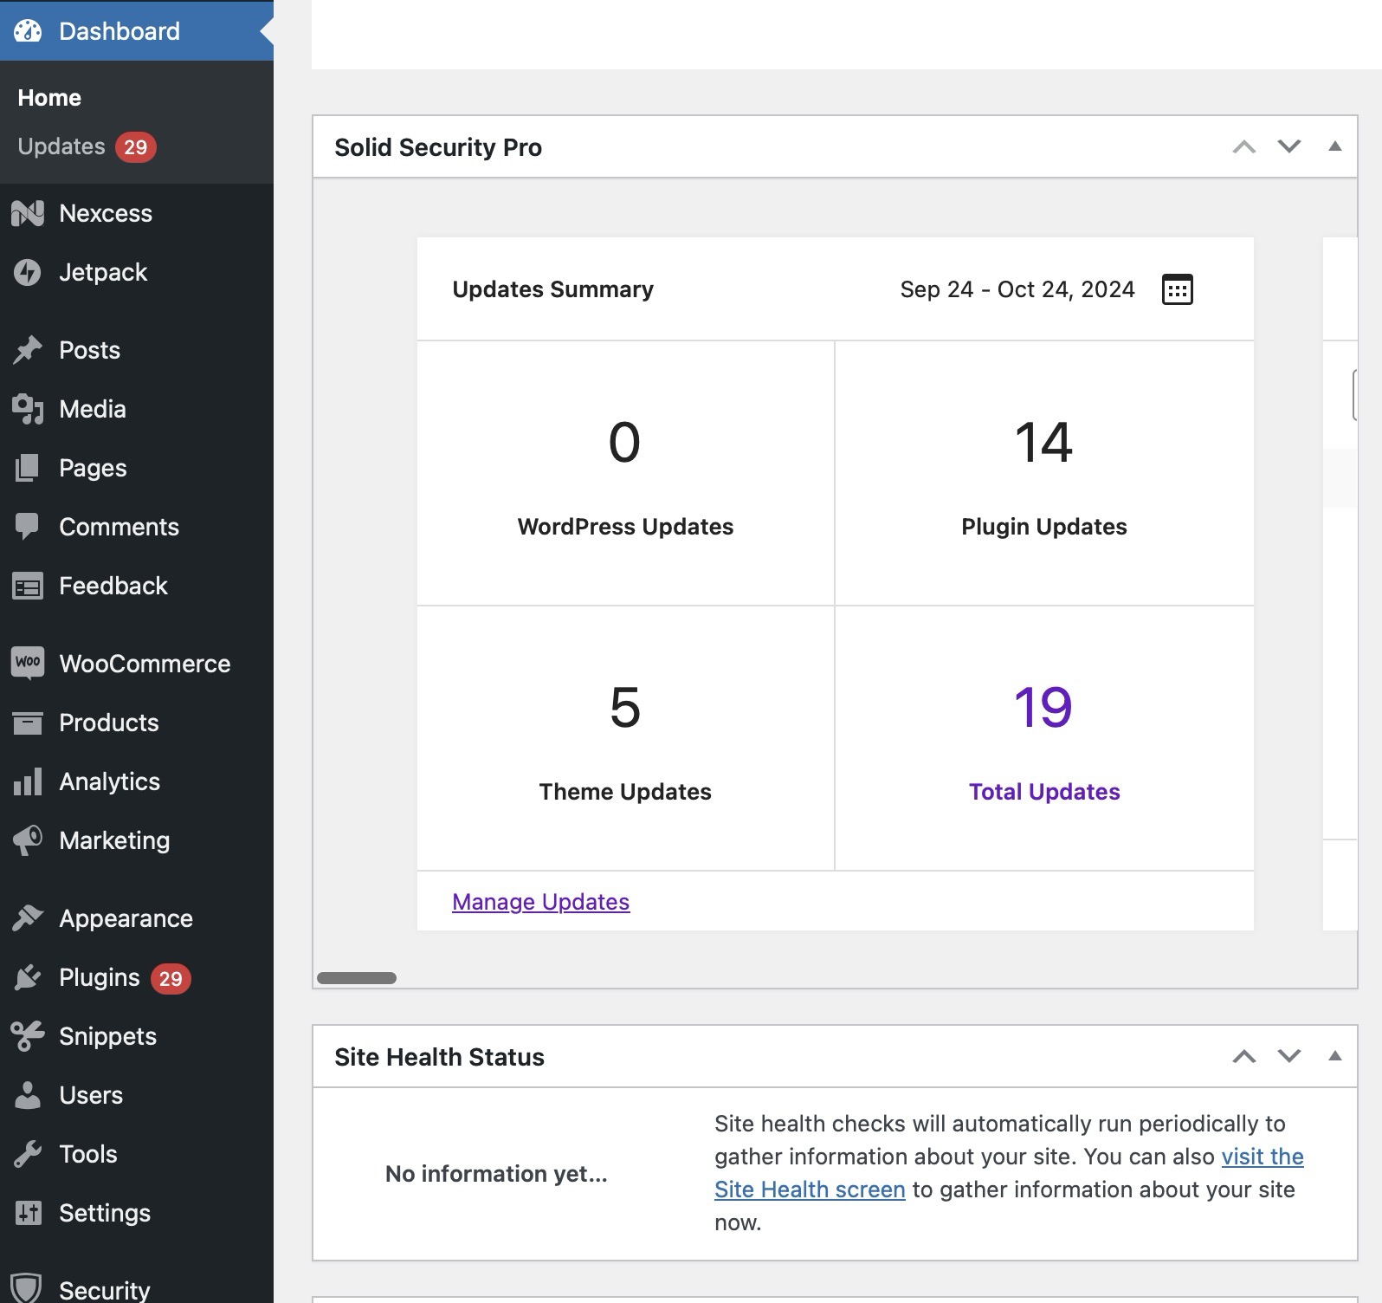Open the Settings menu item
Screen dimensions: 1382x1303
pos(104,1213)
